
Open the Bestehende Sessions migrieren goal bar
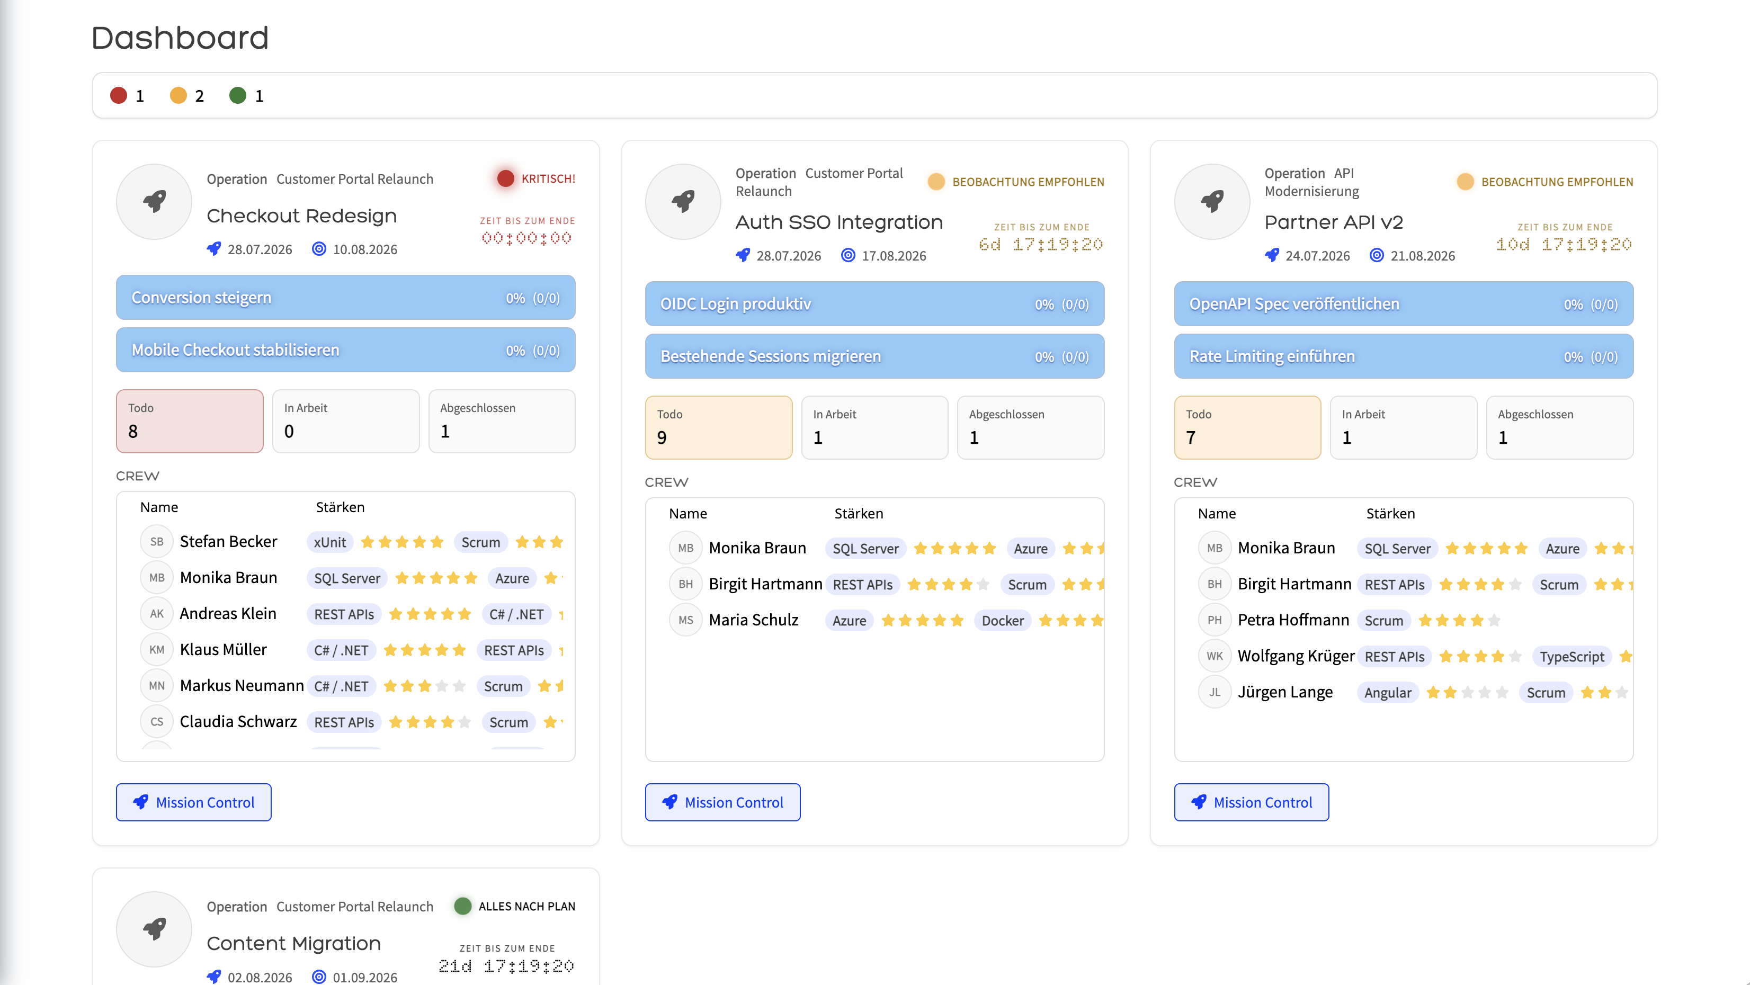[874, 356]
